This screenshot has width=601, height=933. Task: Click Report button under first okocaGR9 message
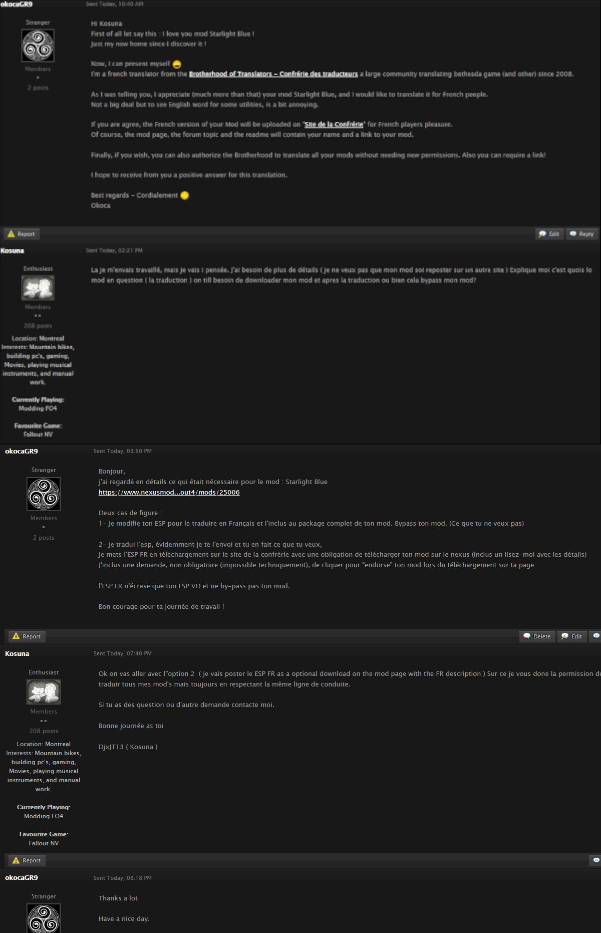coord(22,234)
